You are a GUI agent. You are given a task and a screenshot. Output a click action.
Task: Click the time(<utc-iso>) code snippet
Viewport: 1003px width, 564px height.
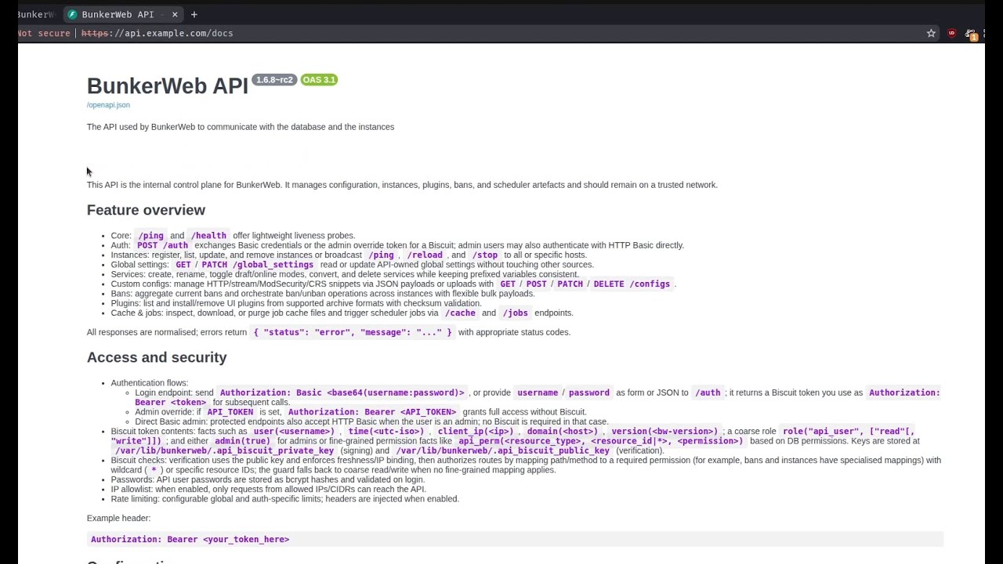click(x=386, y=432)
